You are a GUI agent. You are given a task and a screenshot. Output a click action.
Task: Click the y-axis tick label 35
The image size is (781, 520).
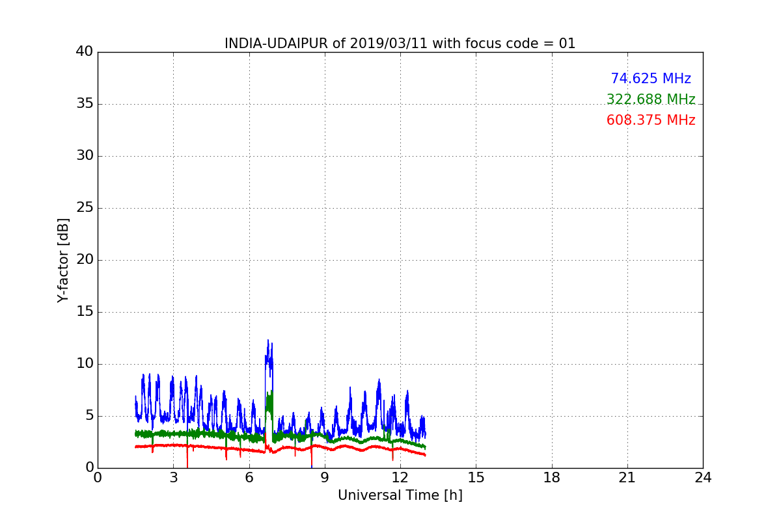85,104
